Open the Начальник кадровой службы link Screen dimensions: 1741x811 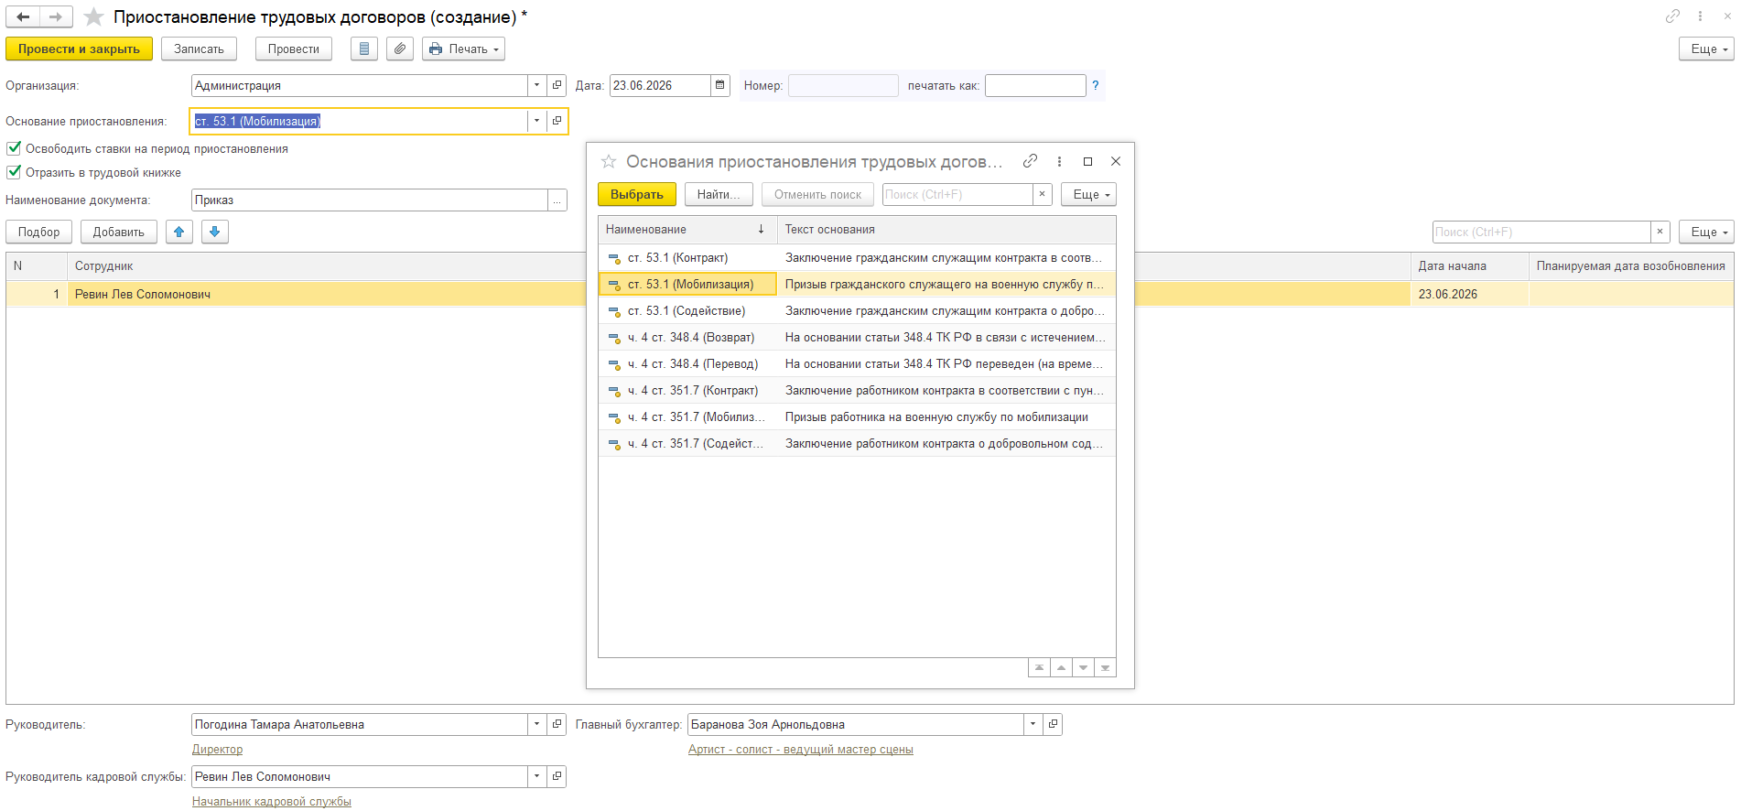pos(272,801)
